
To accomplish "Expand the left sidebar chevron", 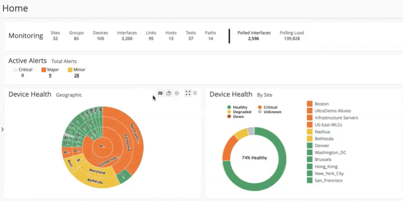I will pos(2,129).
